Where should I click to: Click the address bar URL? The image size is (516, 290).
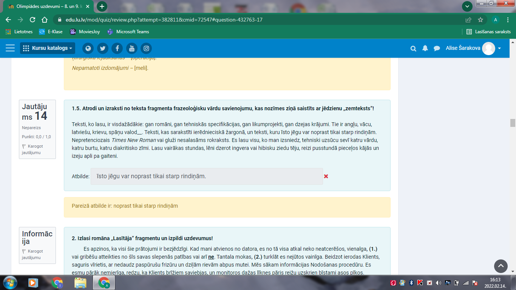(164, 20)
